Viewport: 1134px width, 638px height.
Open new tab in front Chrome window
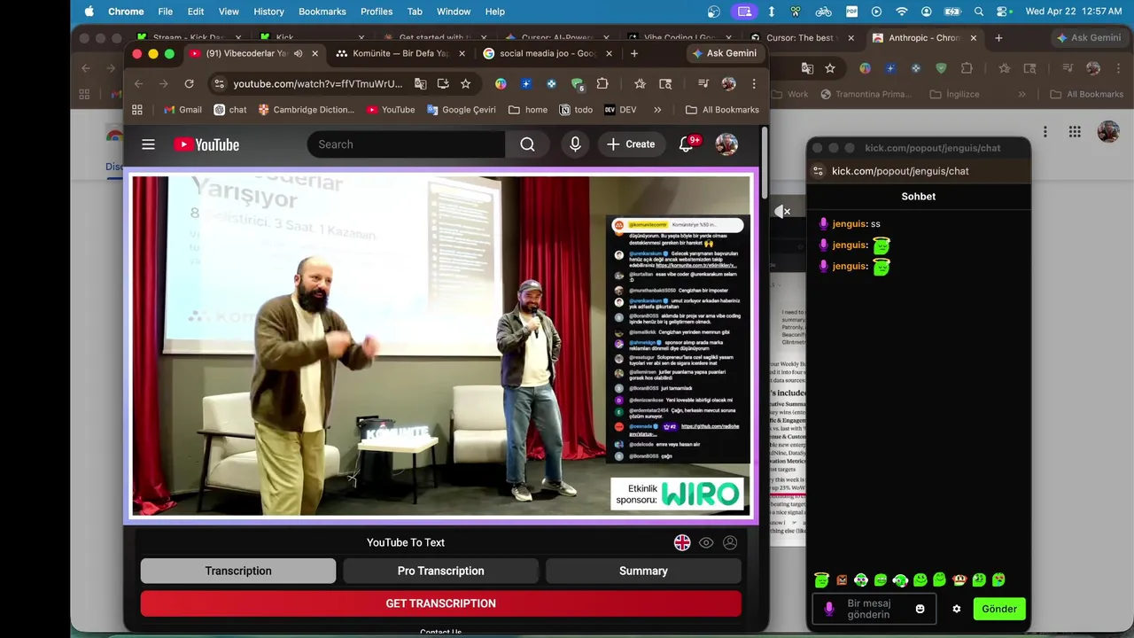tap(633, 53)
